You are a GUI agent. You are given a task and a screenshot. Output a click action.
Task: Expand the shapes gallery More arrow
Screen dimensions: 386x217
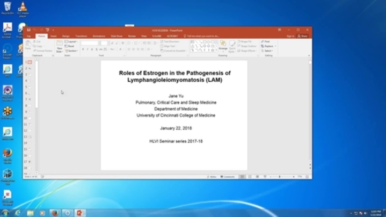(x=217, y=50)
